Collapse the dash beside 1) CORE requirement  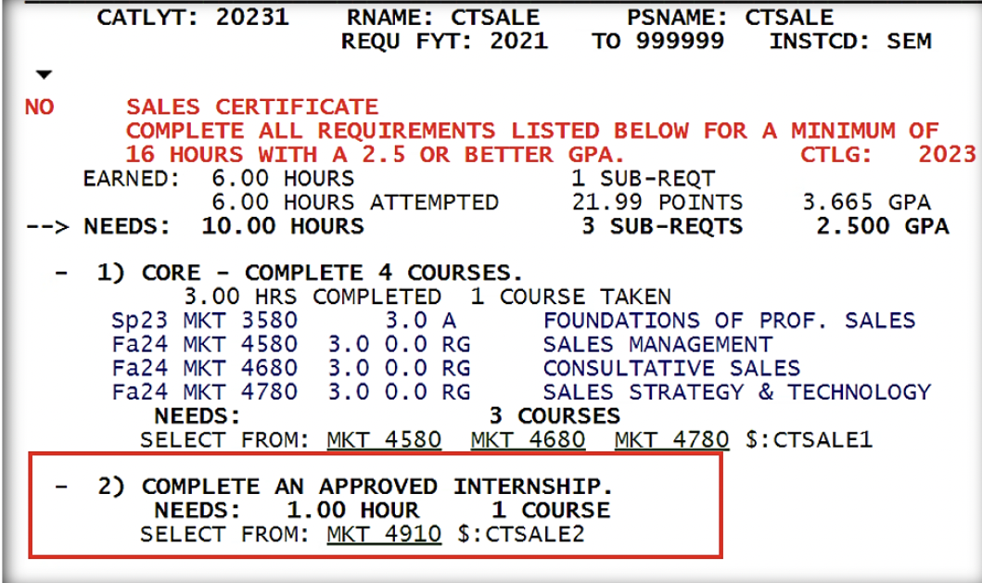coord(60,274)
